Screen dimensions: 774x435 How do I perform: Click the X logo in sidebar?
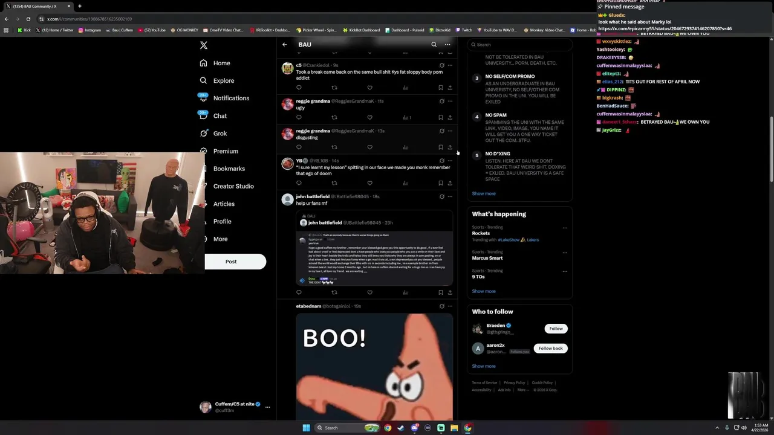tap(204, 45)
